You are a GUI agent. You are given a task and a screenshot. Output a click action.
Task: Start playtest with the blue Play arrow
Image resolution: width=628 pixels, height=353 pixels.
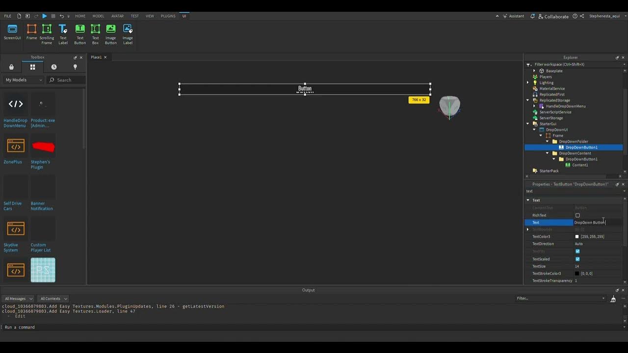point(44,16)
